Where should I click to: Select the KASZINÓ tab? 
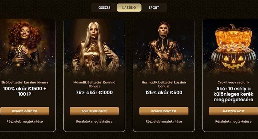129,7
